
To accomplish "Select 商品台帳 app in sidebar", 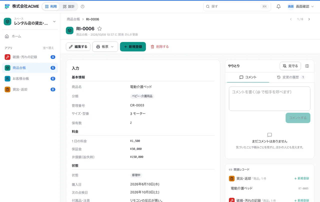I will 30,68.
